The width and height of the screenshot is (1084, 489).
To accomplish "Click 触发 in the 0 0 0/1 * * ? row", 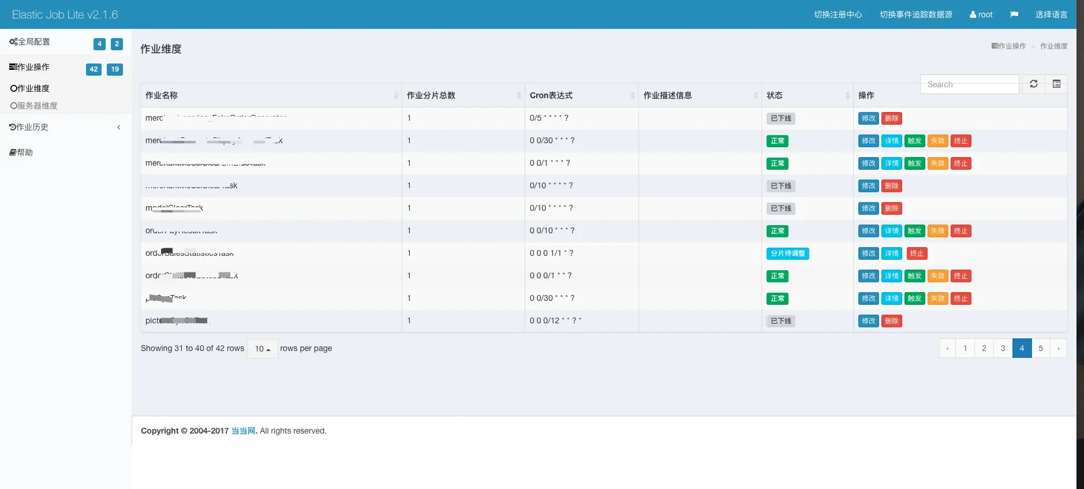I will point(914,276).
